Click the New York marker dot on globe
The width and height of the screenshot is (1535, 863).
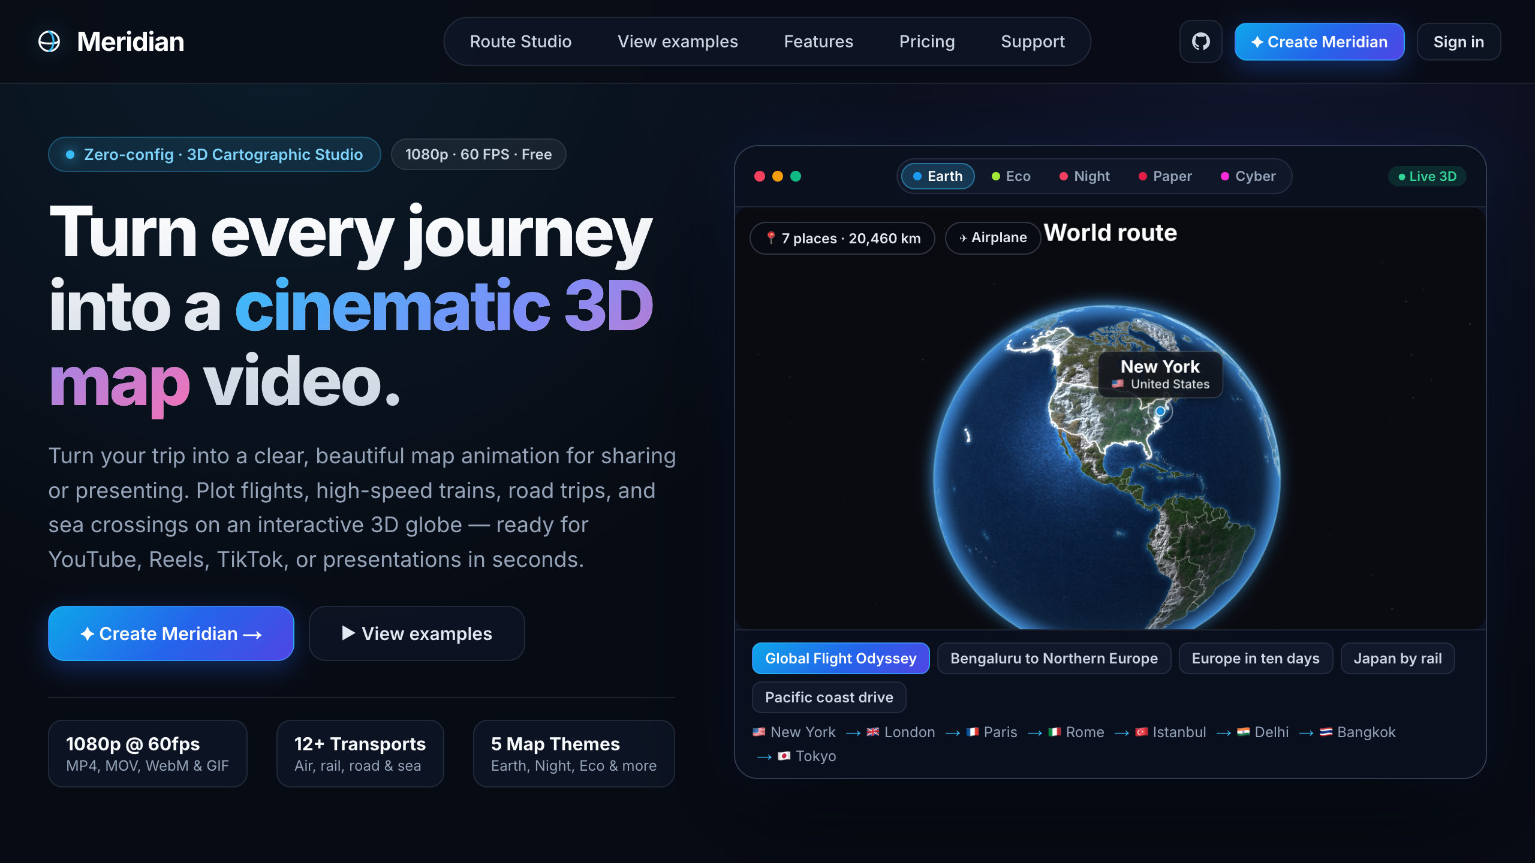pyautogui.click(x=1160, y=411)
